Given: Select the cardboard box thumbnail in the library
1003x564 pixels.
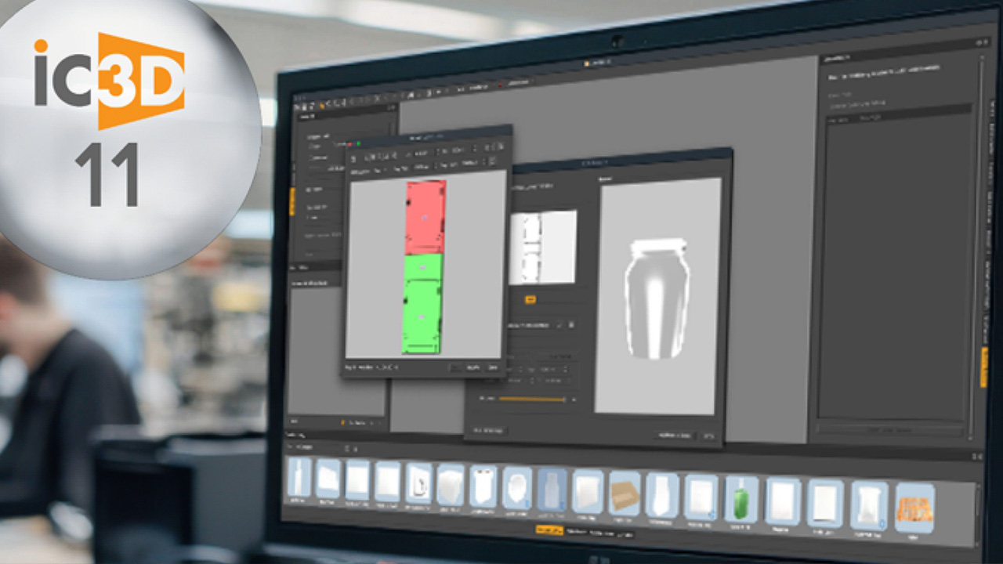Looking at the screenshot, I should 625,493.
